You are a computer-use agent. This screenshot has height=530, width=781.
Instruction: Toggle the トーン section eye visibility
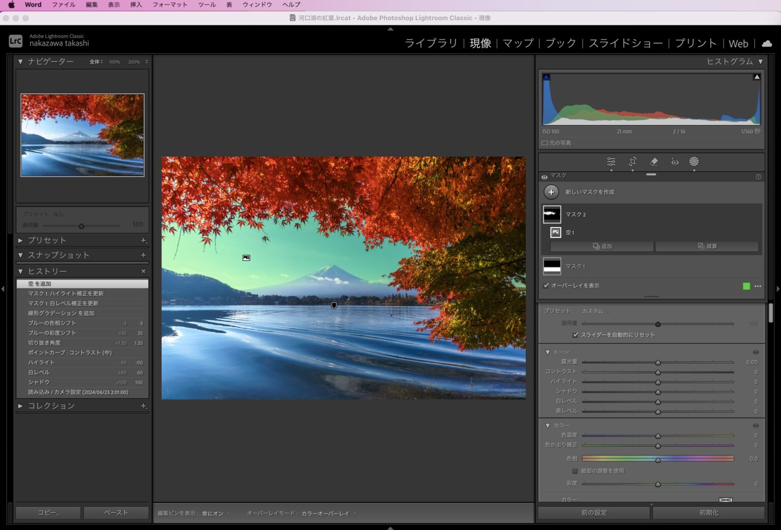[756, 352]
